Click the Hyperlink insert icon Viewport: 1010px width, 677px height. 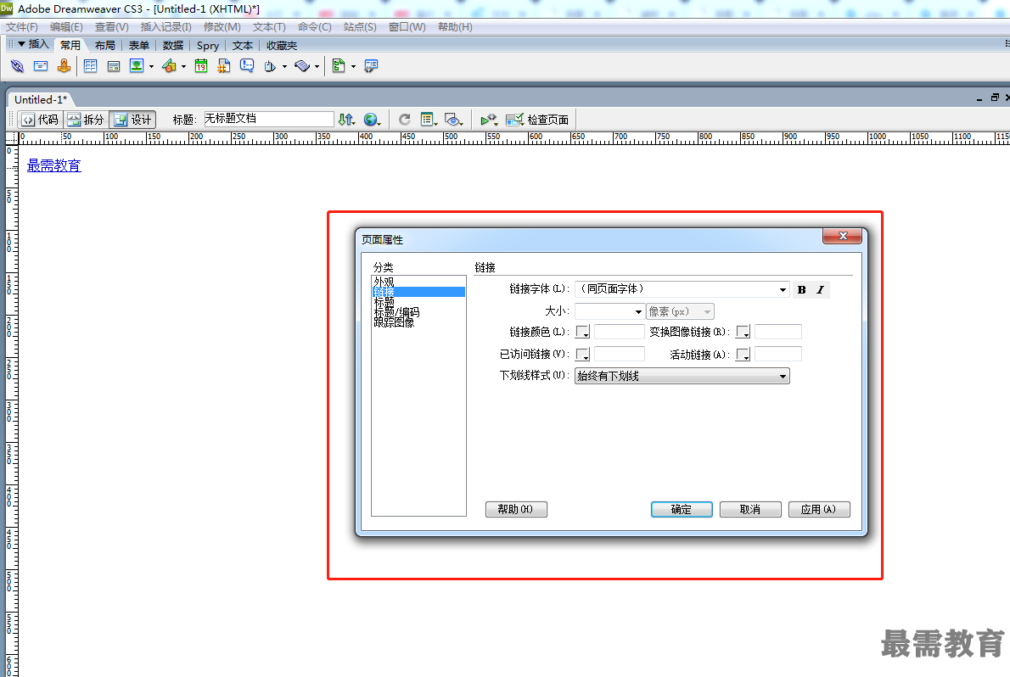[x=17, y=65]
